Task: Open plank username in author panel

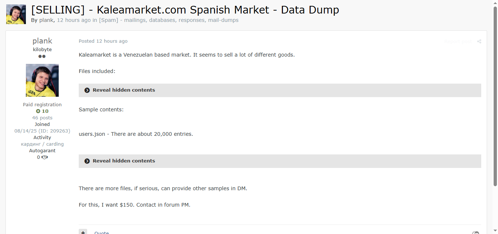Action: [x=42, y=41]
